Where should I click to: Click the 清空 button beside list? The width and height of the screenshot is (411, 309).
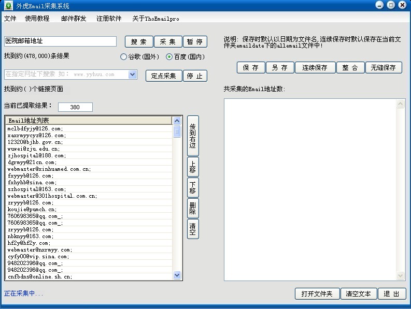[193, 229]
